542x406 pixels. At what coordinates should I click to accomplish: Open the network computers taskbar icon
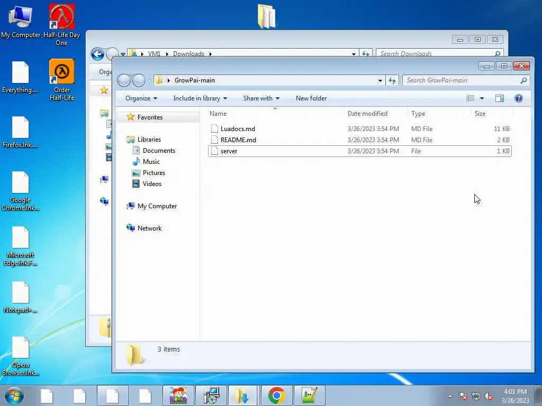[x=211, y=395]
